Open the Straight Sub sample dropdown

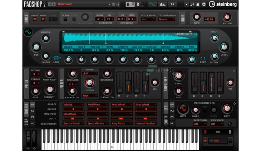(x=184, y=34)
